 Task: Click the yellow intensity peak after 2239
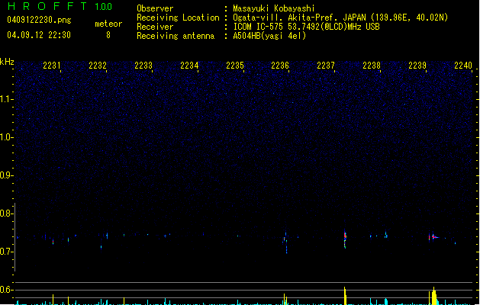[433, 296]
